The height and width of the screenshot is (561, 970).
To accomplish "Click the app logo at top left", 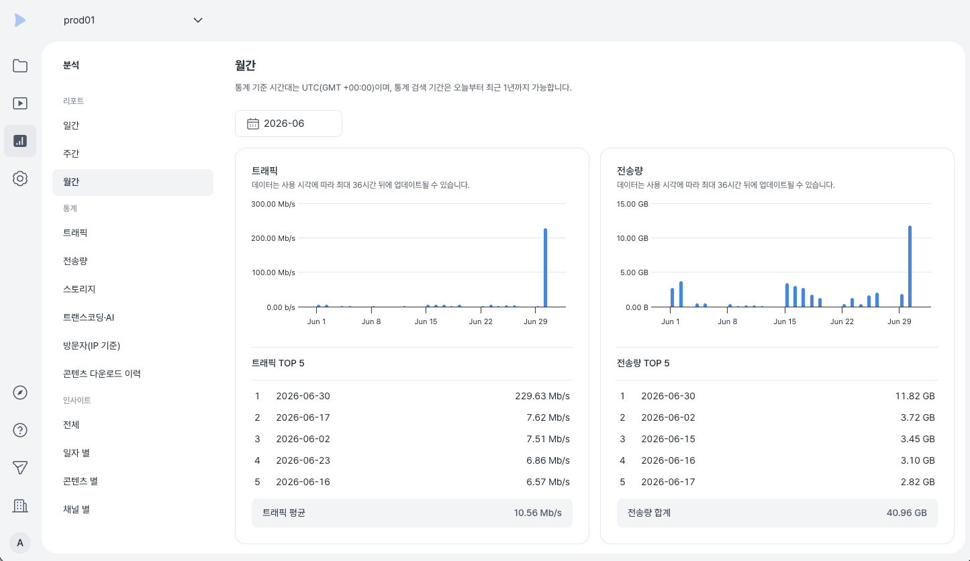I will 20,20.
